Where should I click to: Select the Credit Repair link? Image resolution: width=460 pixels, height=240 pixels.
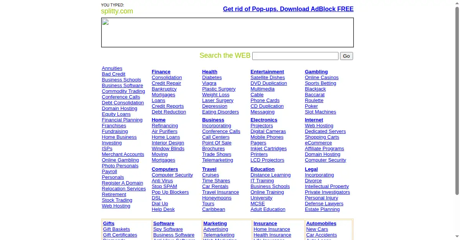[166, 83]
